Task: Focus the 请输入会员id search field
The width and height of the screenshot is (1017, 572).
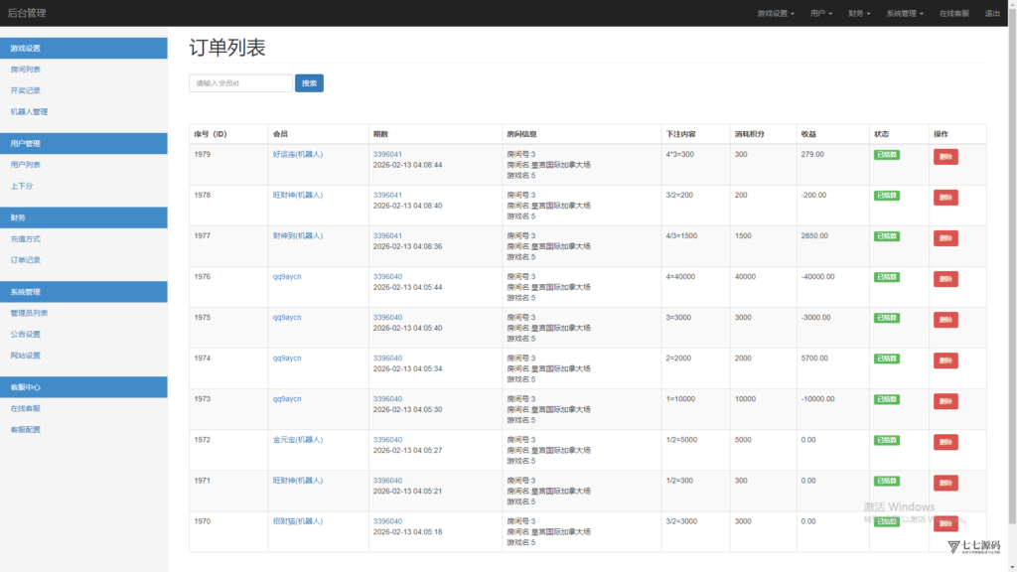Action: coord(240,83)
